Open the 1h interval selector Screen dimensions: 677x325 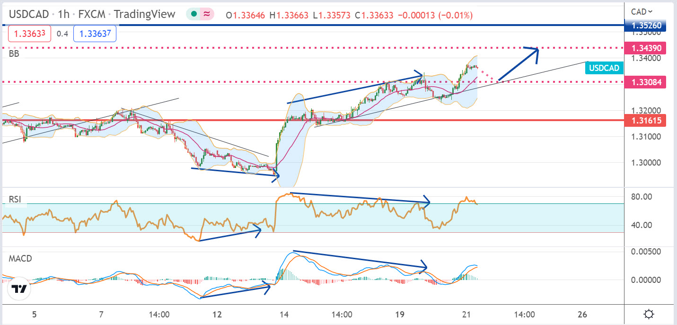coord(63,15)
